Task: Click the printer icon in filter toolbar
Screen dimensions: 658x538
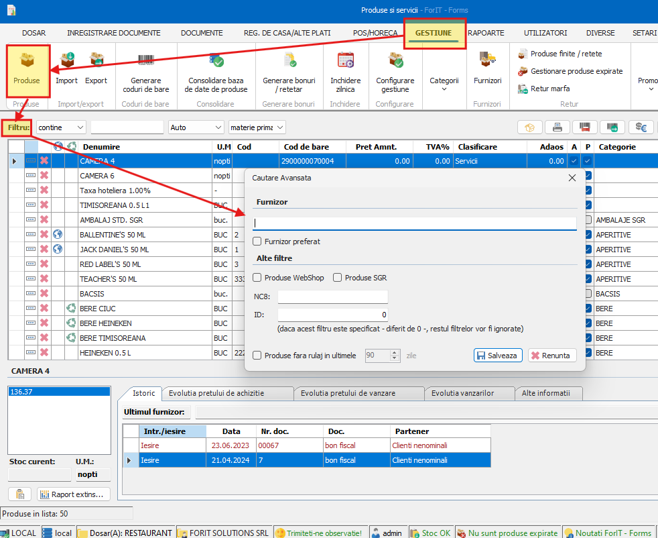Action: click(x=557, y=127)
